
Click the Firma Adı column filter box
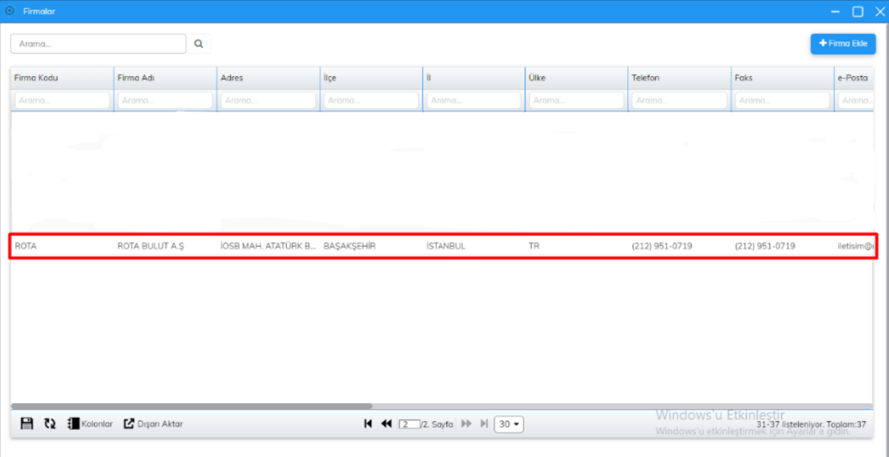click(x=164, y=100)
